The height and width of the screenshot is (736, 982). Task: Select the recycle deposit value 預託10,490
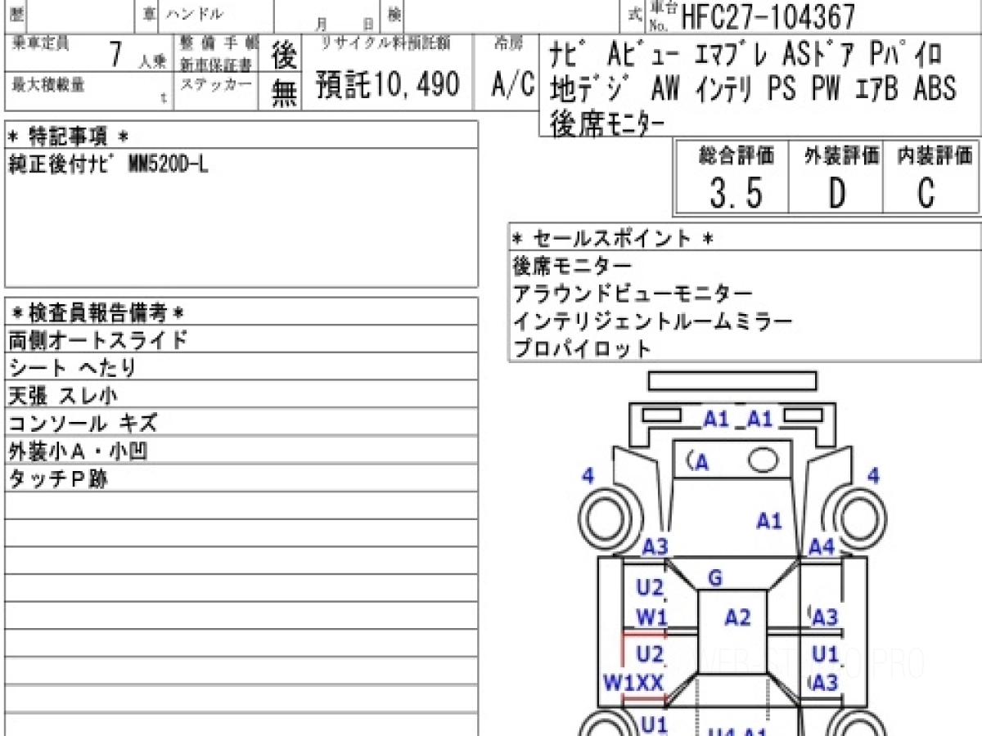coord(388,84)
